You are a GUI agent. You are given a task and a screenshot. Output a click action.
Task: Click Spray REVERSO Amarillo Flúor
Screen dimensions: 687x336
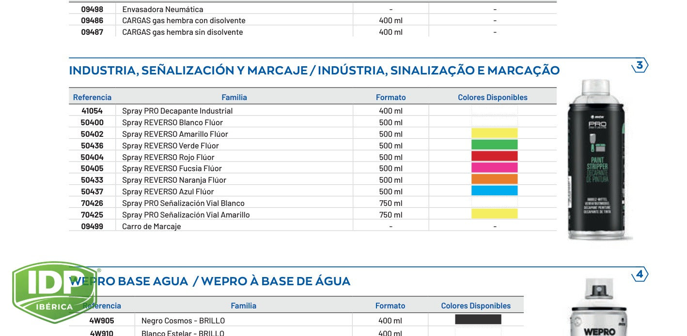(x=175, y=134)
